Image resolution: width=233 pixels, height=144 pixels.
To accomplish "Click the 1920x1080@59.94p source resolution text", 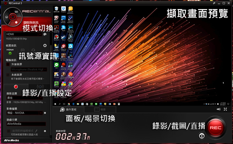I will (17, 39).
